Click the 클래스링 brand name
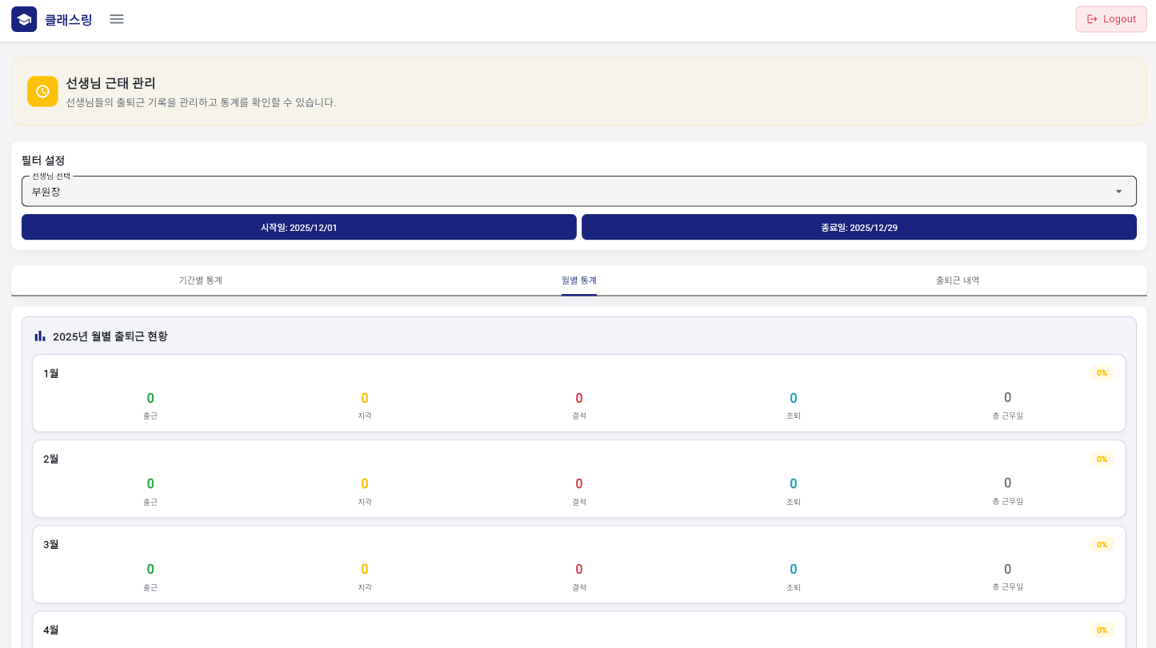Screen dimensions: 1156x648 tap(69, 20)
